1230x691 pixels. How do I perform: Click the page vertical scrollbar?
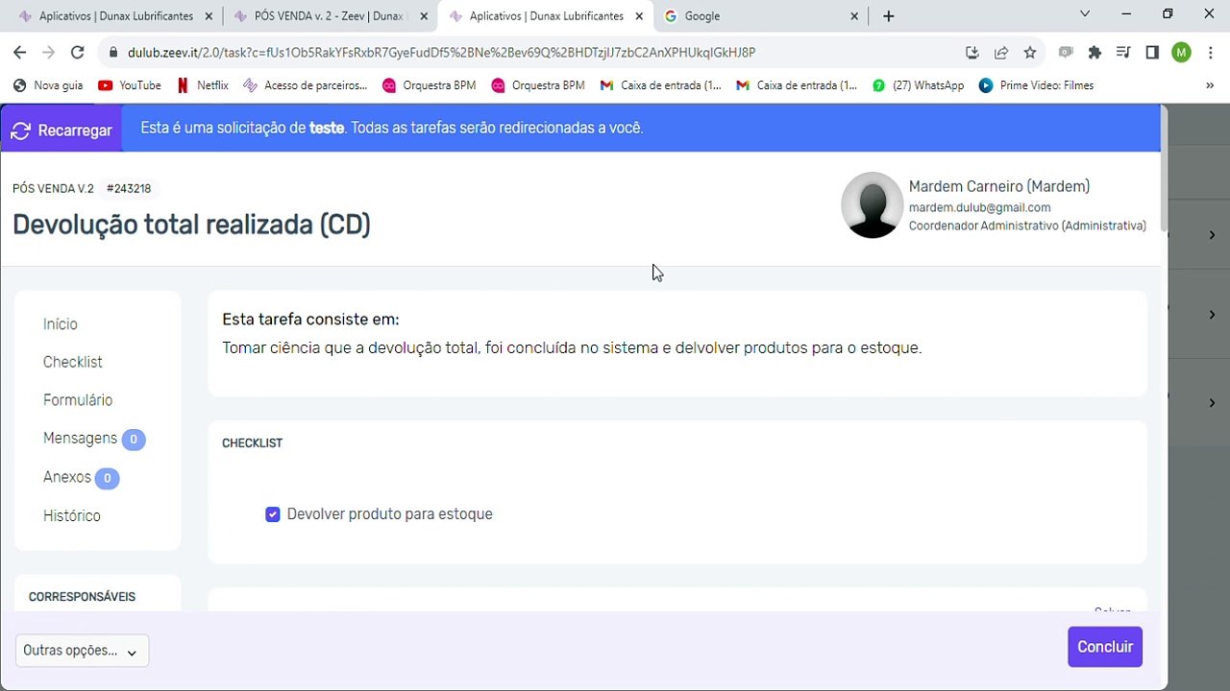1164,170
